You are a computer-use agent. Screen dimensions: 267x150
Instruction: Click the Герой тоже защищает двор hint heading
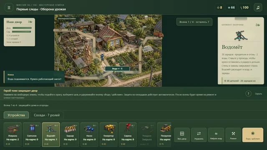[20, 91]
